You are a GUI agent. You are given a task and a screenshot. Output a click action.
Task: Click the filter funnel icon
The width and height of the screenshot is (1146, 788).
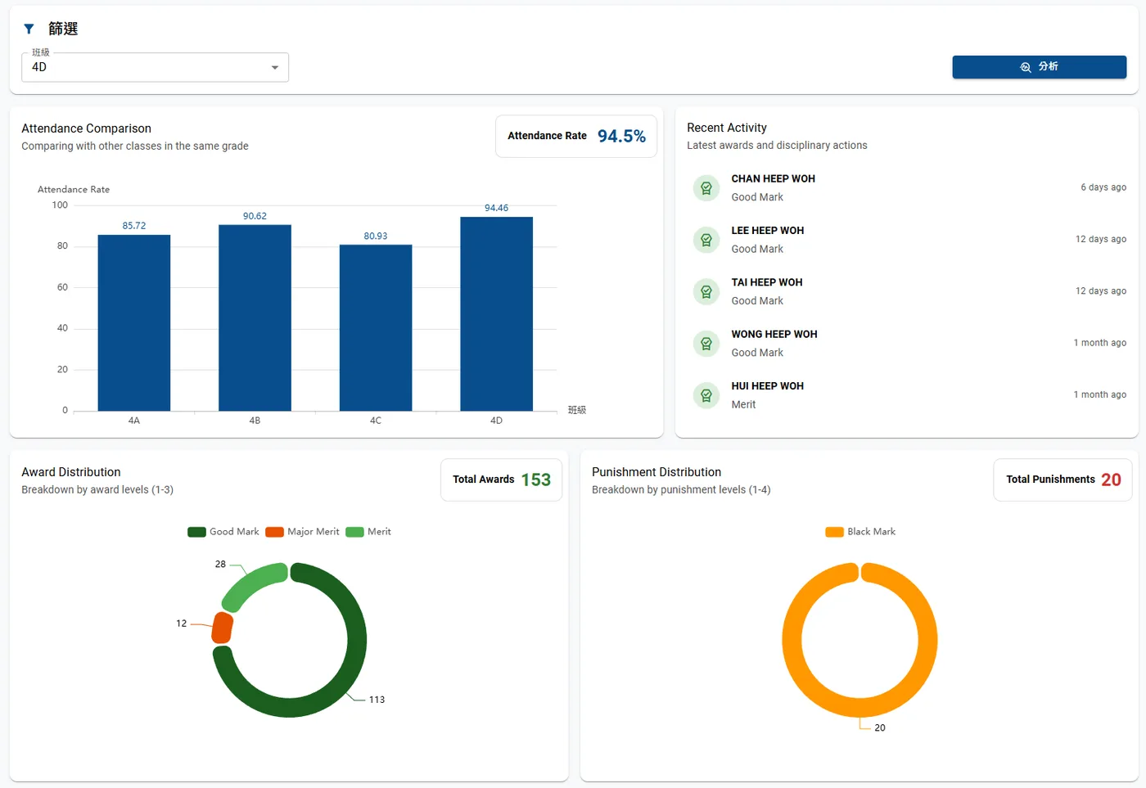29,29
